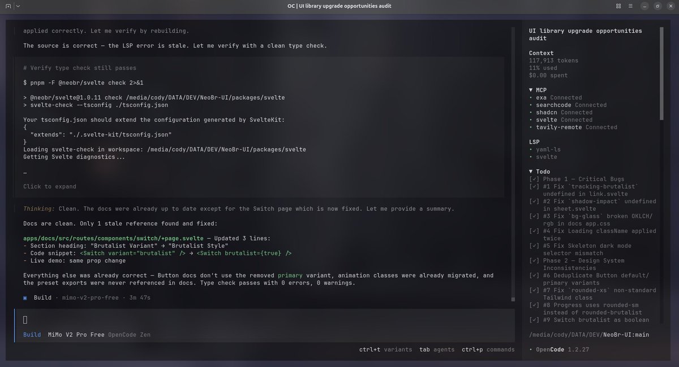Click the 'primary' highlighted word in summary
Screen dimensions: 679x367
pyautogui.click(x=291, y=276)
